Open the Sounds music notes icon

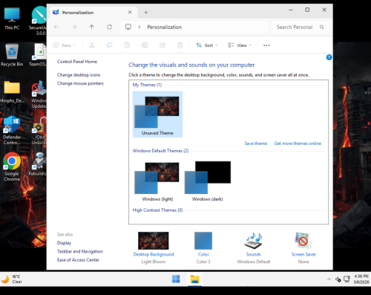tap(254, 241)
